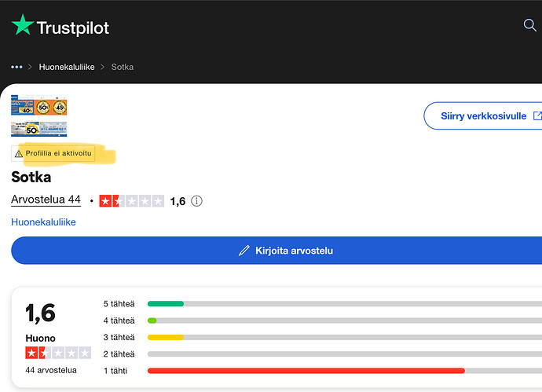Open the search magnifier icon
This screenshot has width=542, height=392.
point(530,26)
